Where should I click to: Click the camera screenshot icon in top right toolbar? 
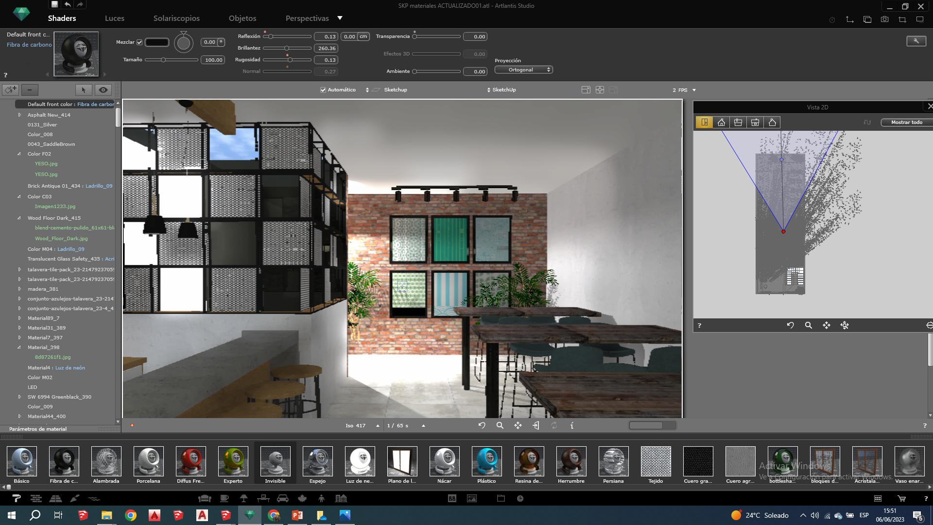tap(884, 19)
